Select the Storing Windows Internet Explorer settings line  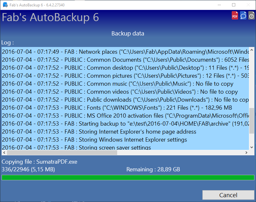pyautogui.click(x=125, y=140)
